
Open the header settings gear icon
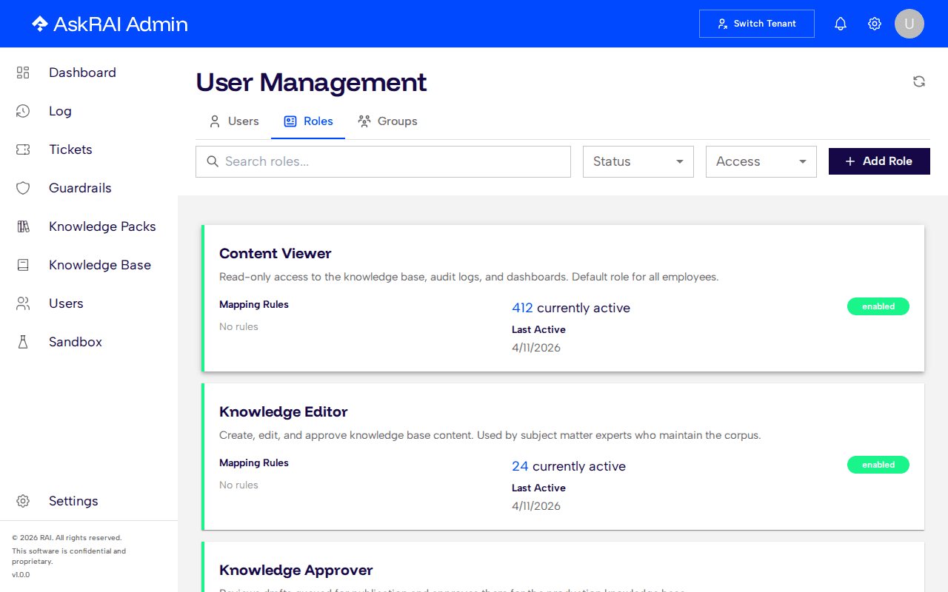pos(875,24)
